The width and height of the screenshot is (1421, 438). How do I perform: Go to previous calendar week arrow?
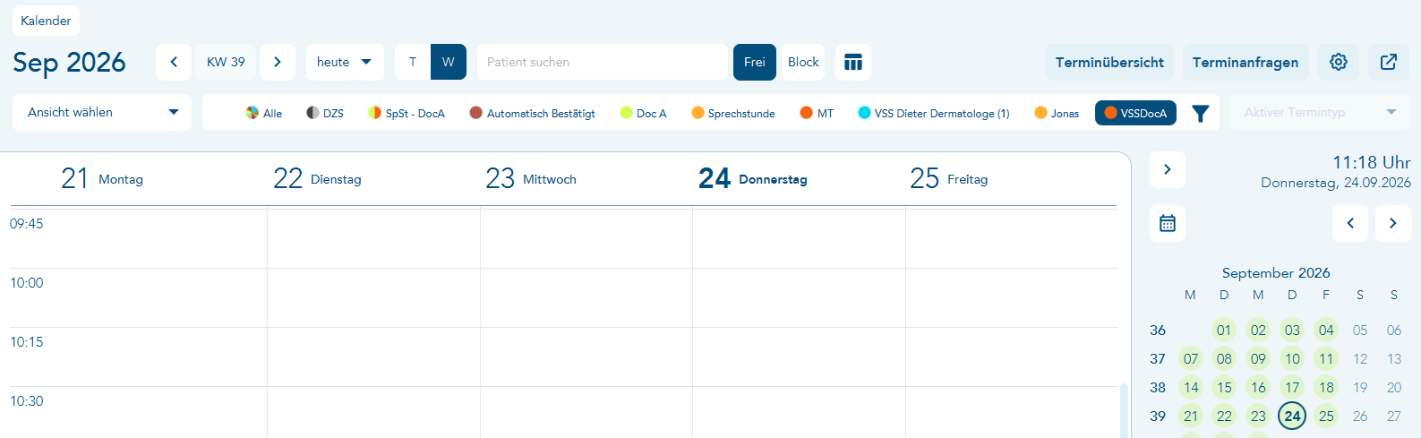174,62
